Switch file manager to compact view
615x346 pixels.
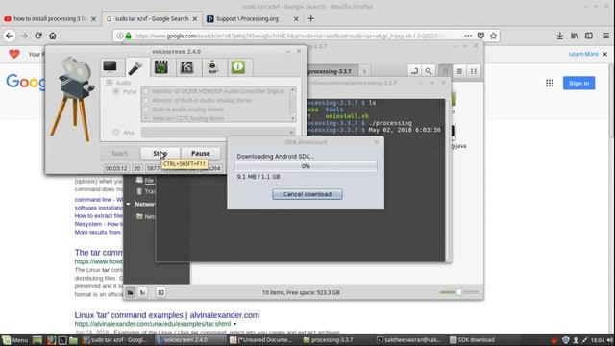[474, 71]
